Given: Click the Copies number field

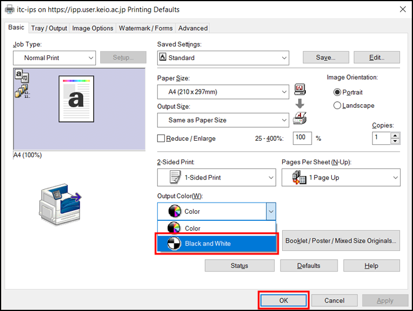Looking at the screenshot, I should (381, 138).
